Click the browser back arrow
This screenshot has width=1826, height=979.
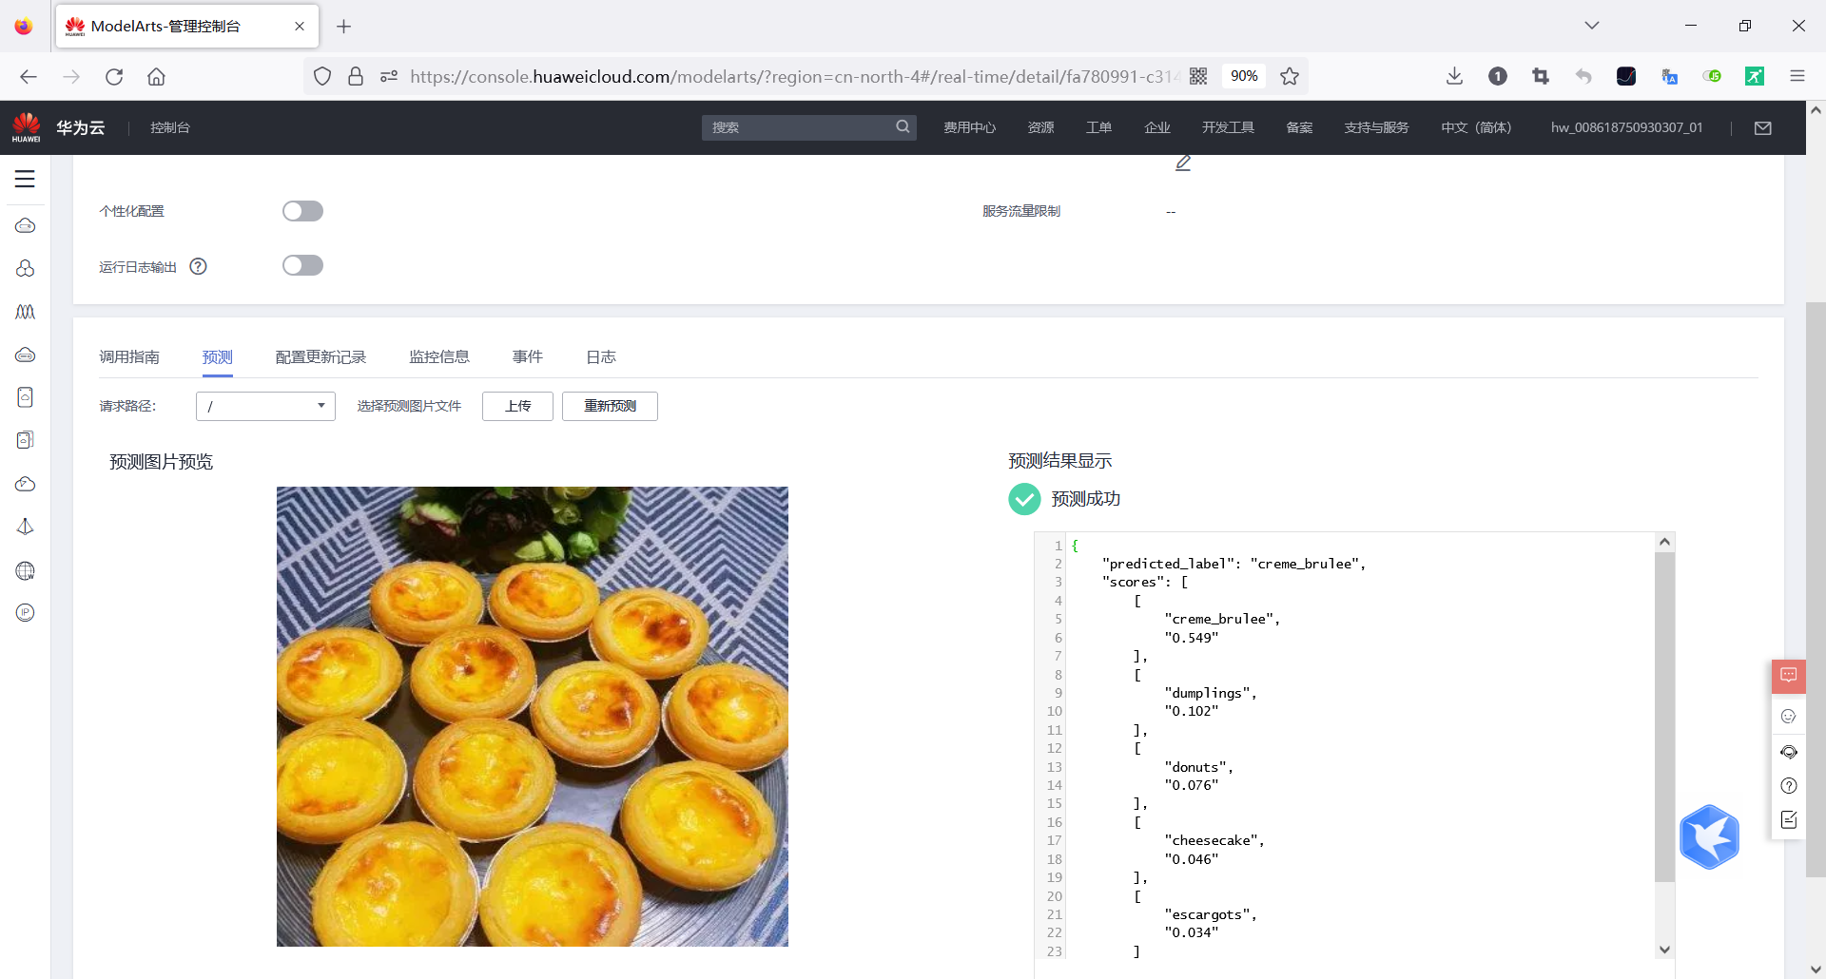click(x=29, y=76)
